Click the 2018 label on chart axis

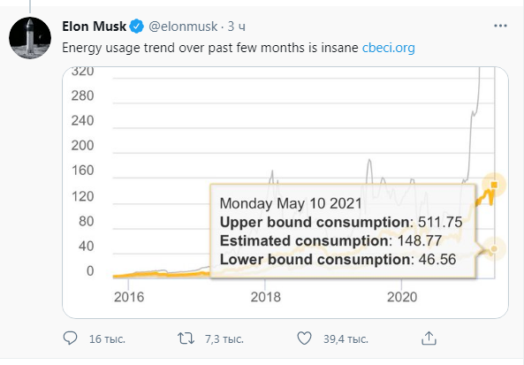point(266,297)
